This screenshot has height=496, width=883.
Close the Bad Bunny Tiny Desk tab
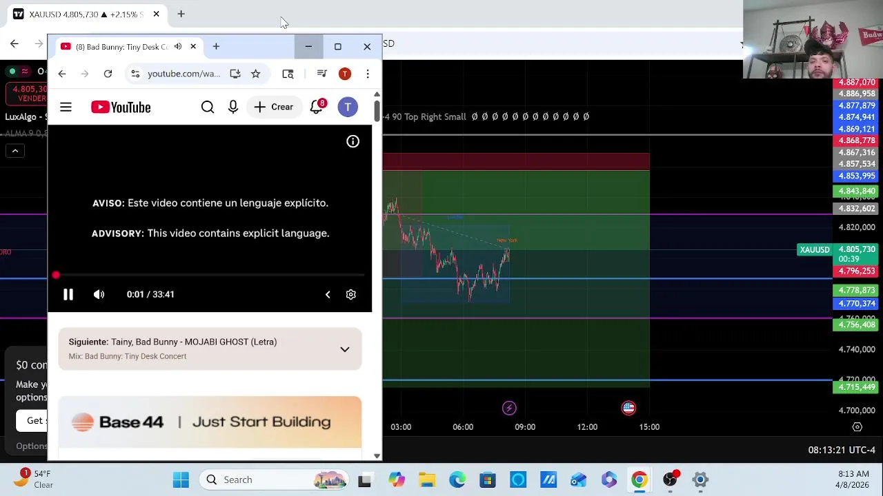click(193, 46)
